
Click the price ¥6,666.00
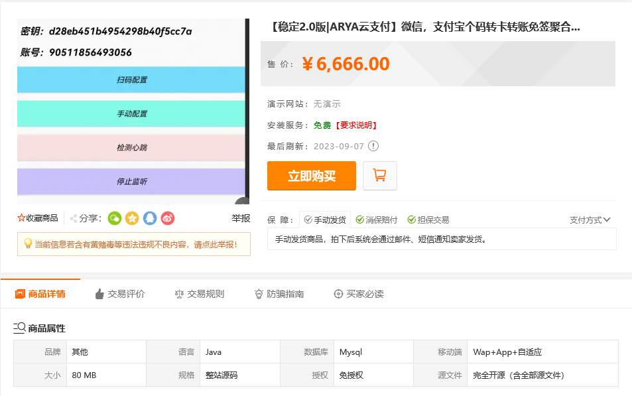click(346, 64)
